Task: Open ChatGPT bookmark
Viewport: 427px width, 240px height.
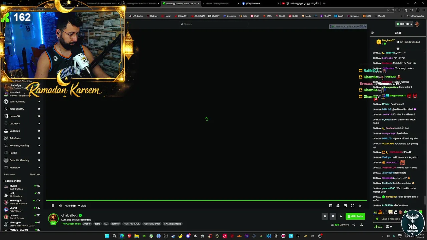Action: click(x=214, y=16)
